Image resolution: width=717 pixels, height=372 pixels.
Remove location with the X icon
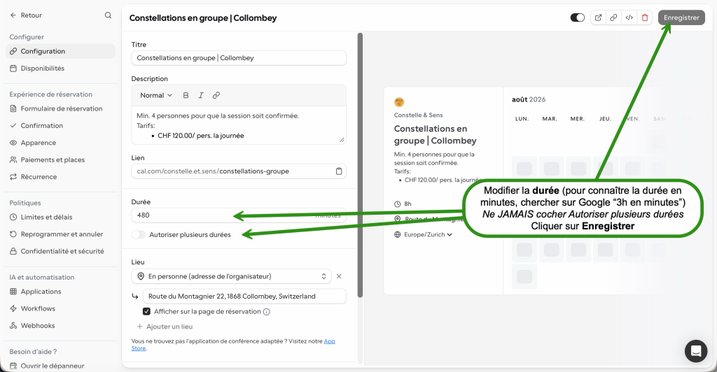click(x=339, y=276)
